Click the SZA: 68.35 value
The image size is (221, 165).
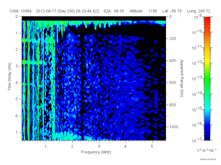click(114, 11)
